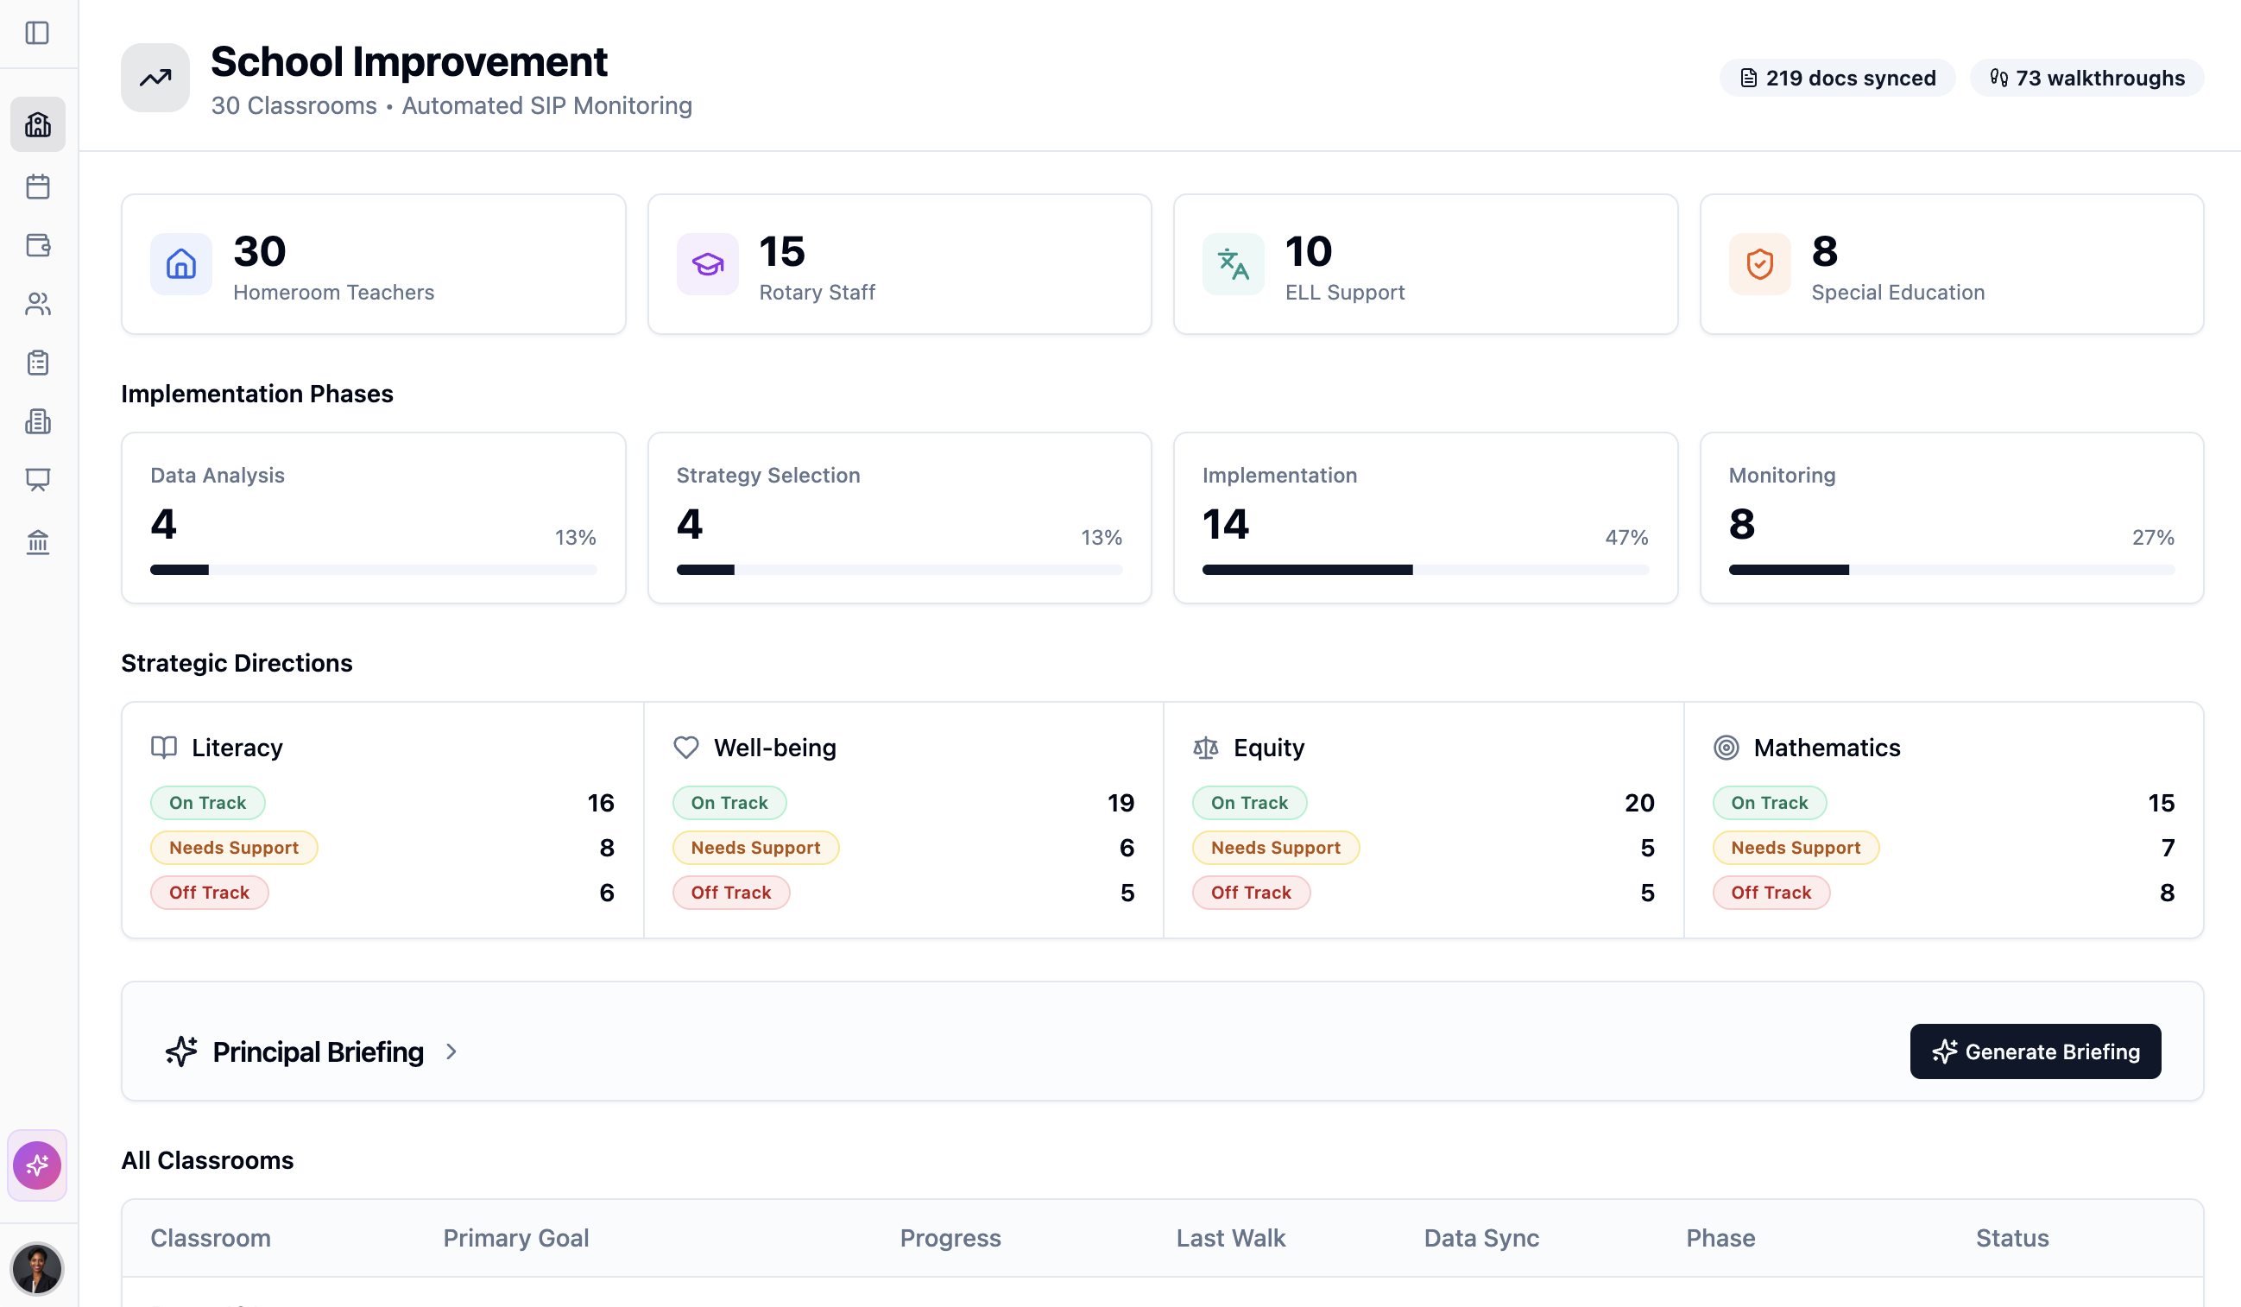Click the presentation board icon in sidebar
This screenshot has width=2241, height=1307.
[x=36, y=480]
